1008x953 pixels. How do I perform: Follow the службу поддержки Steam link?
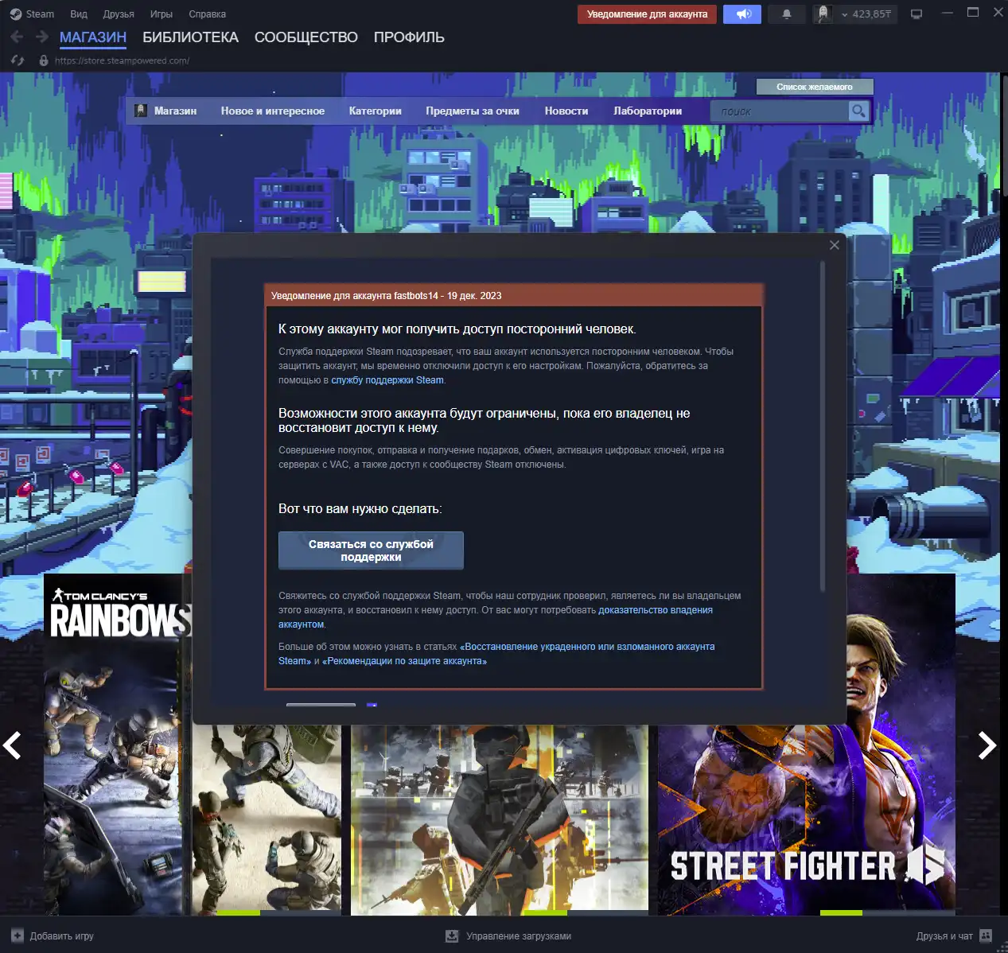click(387, 380)
